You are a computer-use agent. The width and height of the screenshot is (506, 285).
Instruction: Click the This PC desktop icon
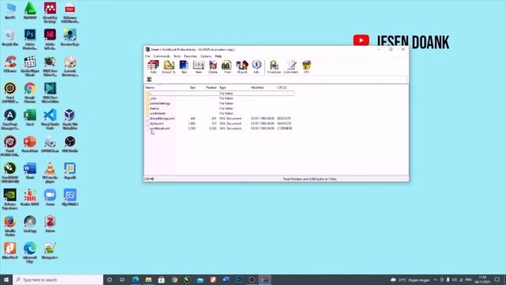coord(10,11)
